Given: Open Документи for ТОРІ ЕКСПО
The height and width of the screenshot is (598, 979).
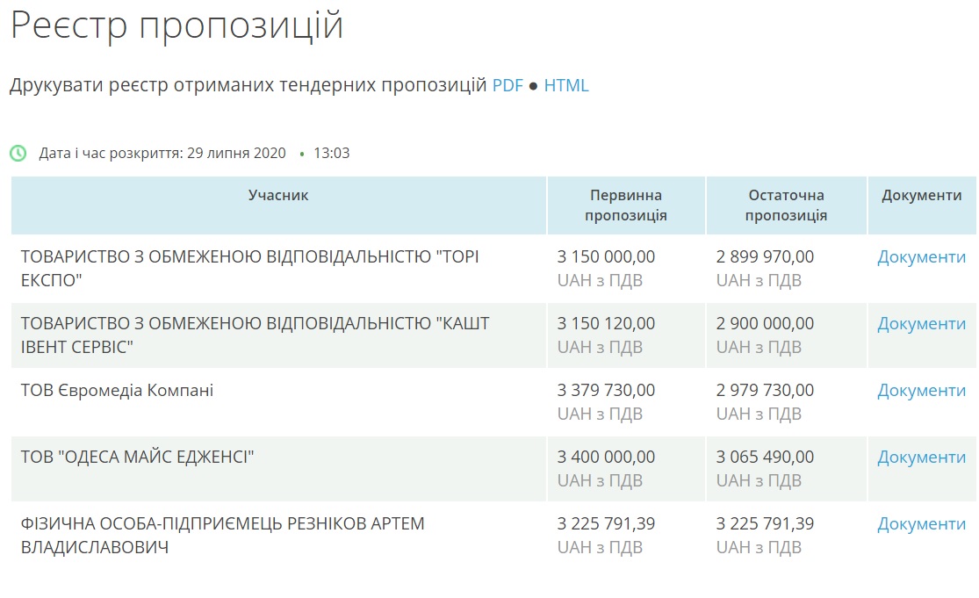Looking at the screenshot, I should (x=921, y=256).
